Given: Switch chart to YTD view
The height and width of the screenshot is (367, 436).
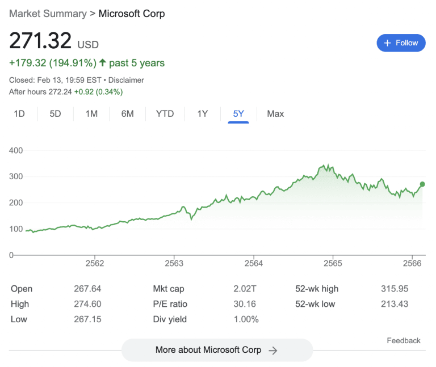Looking at the screenshot, I should point(165,114).
